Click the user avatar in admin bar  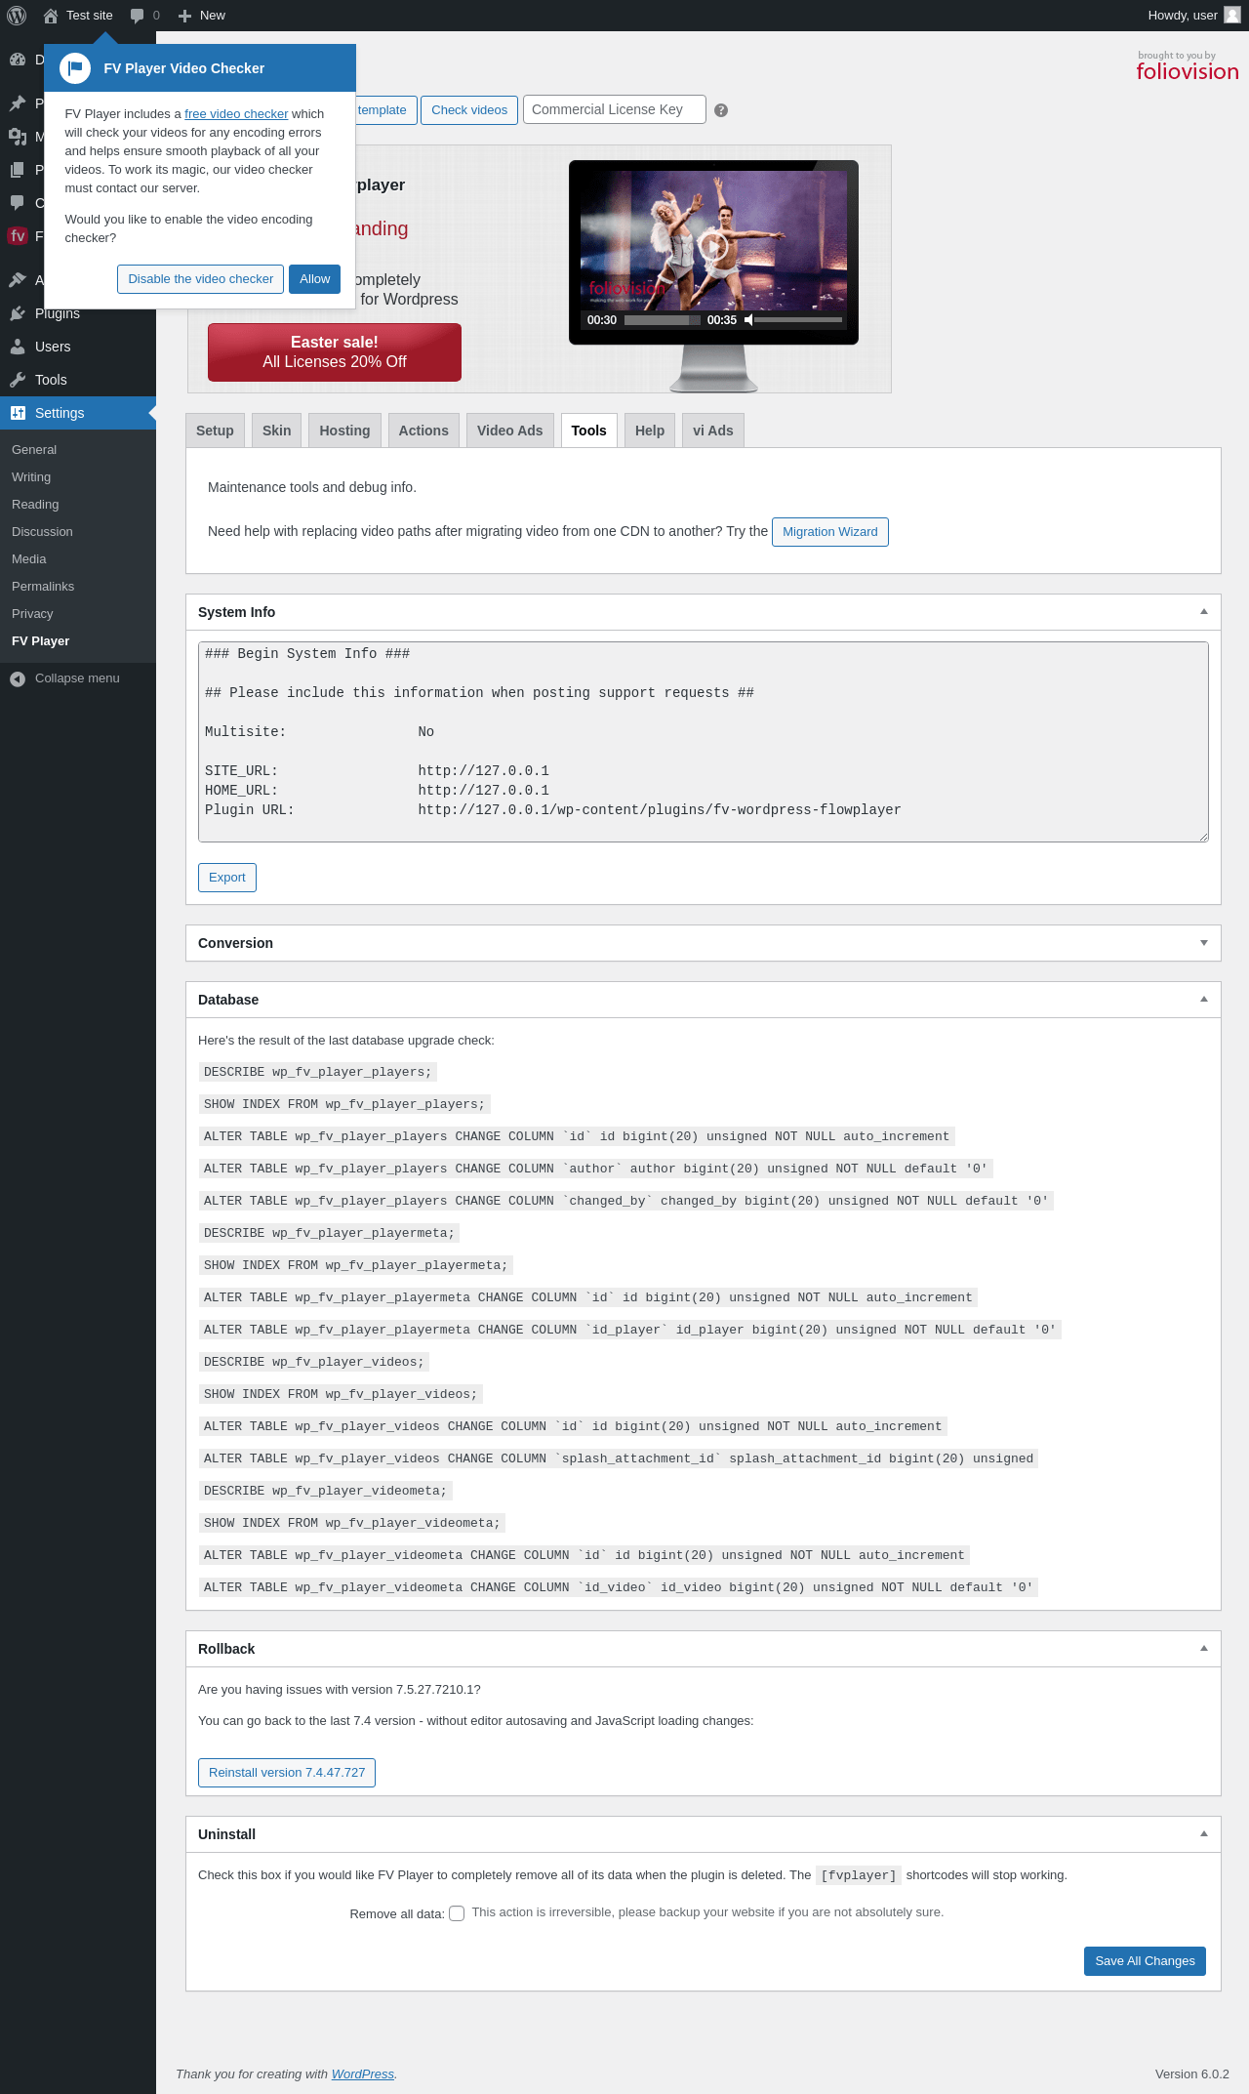[1231, 15]
